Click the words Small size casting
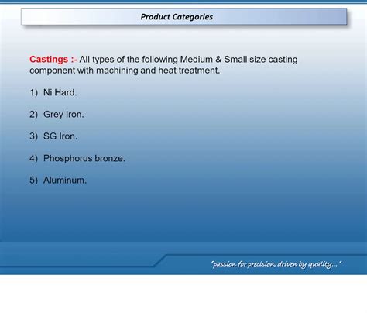 coord(261,60)
